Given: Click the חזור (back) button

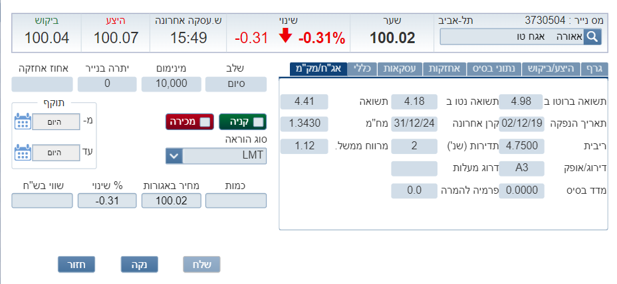Looking at the screenshot, I should pos(76,264).
